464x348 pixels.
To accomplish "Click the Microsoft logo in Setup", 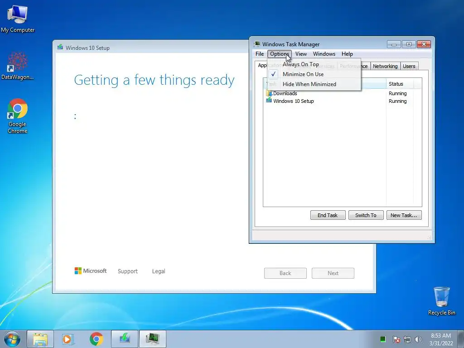I will [x=90, y=271].
